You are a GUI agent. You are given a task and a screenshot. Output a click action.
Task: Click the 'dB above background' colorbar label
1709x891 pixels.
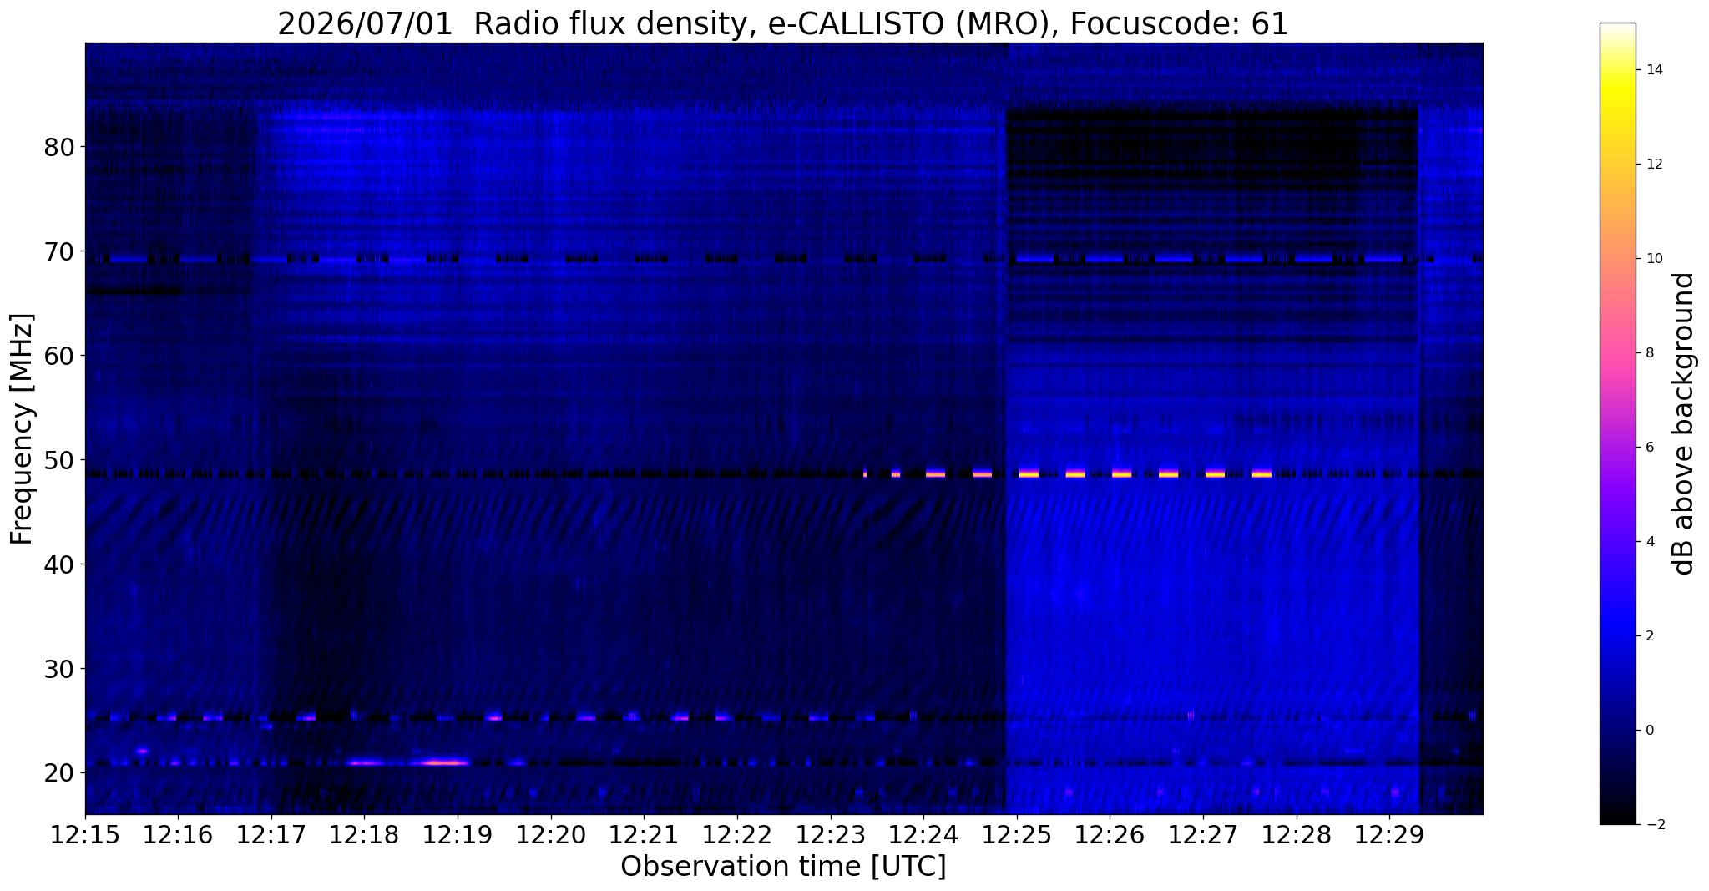click(x=1684, y=423)
